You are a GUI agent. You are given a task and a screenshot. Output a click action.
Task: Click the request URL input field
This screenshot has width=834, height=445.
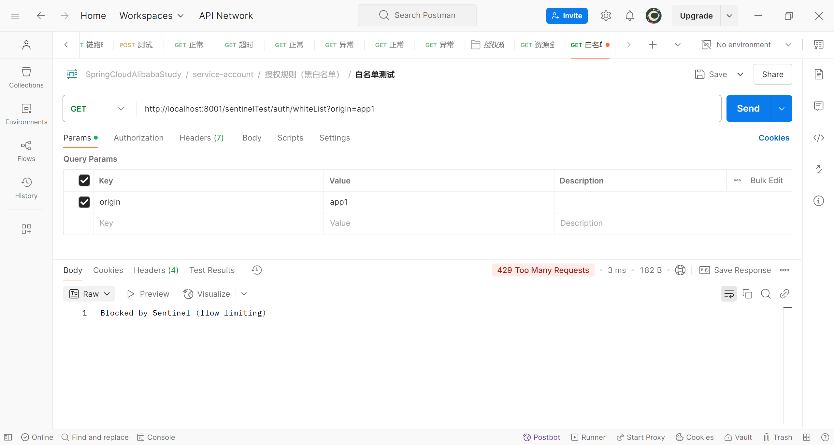(x=424, y=109)
